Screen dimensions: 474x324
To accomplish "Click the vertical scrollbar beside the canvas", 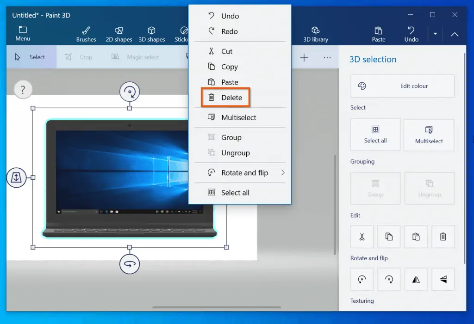I will (x=335, y=203).
